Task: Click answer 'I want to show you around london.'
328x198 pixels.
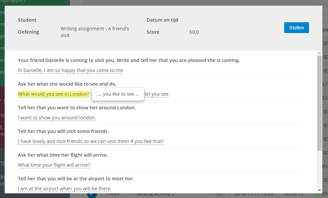Action: 57,118
